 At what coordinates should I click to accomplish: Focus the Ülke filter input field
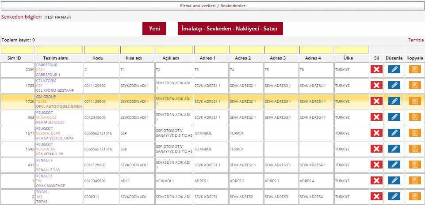pos(351,50)
